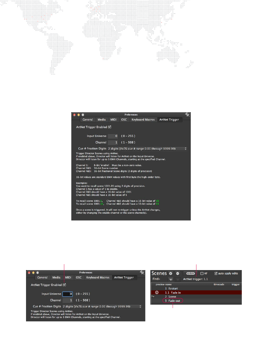Click the 'preview' column header
The height and width of the screenshot is (350, 270).
pos(160,285)
